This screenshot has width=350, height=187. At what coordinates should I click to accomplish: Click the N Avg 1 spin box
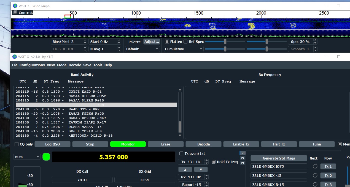[x=105, y=49]
